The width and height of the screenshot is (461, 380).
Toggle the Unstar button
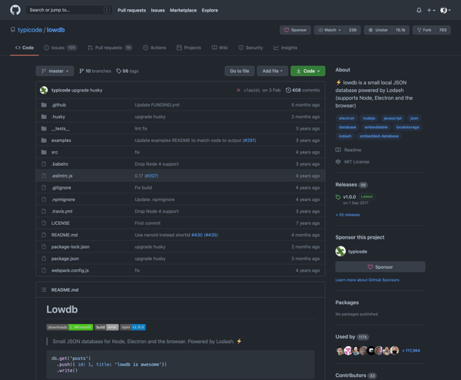378,30
